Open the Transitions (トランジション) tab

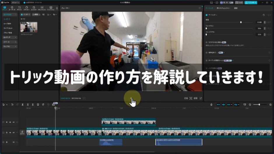(x=42, y=8)
